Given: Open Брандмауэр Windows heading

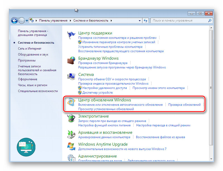Looking at the screenshot, I should coord(98,58).
